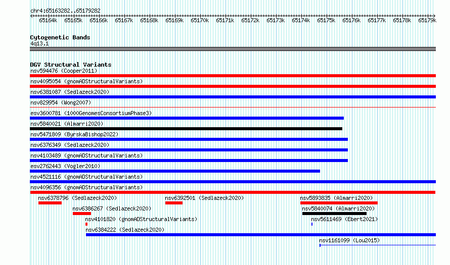Open variant nsv4103489 gnomAD label
The width and height of the screenshot is (450, 265).
point(86,155)
